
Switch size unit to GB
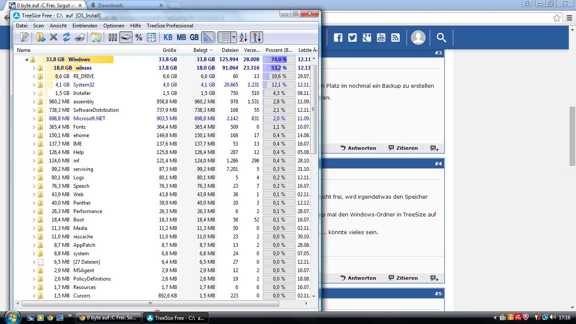point(194,37)
